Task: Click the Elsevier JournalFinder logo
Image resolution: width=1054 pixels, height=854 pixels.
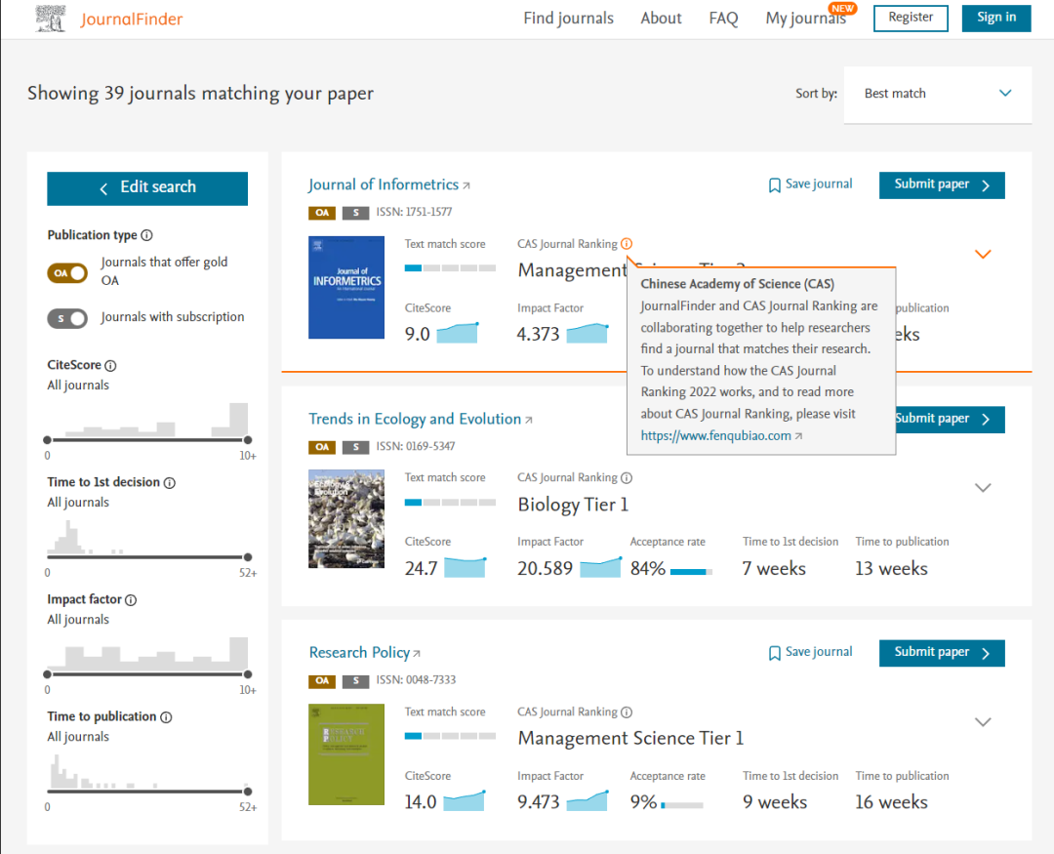Action: [108, 19]
